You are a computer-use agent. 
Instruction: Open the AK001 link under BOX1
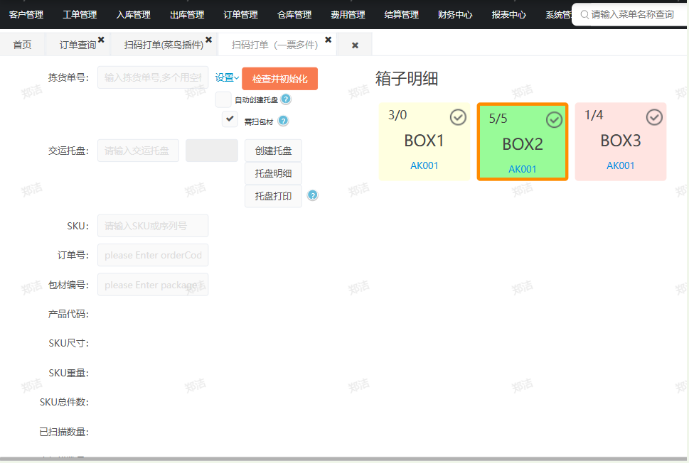[424, 165]
